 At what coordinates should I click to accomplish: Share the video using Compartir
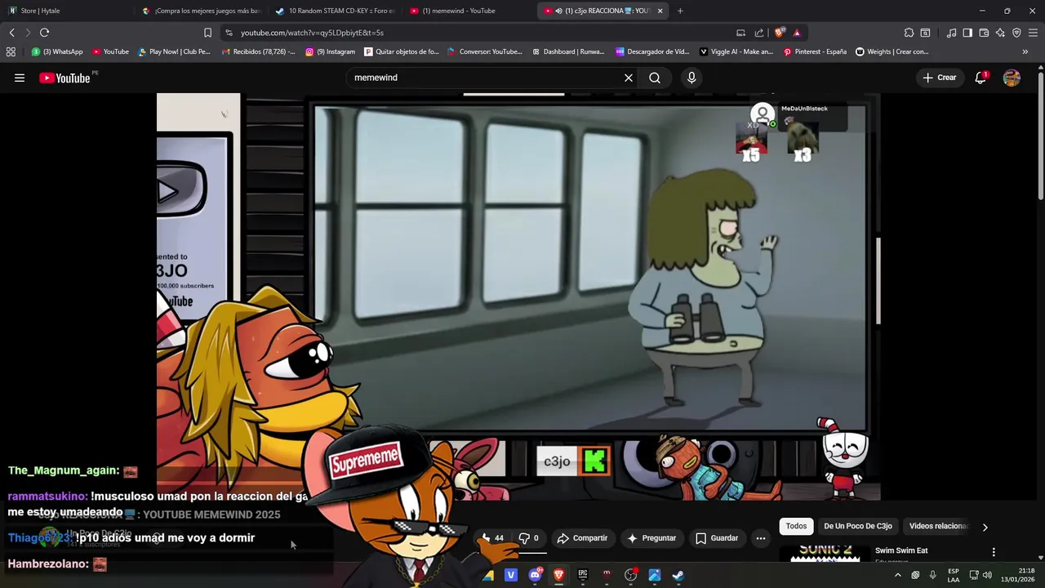pyautogui.click(x=582, y=538)
